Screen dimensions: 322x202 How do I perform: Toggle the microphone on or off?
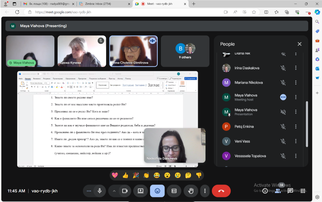click(x=100, y=191)
